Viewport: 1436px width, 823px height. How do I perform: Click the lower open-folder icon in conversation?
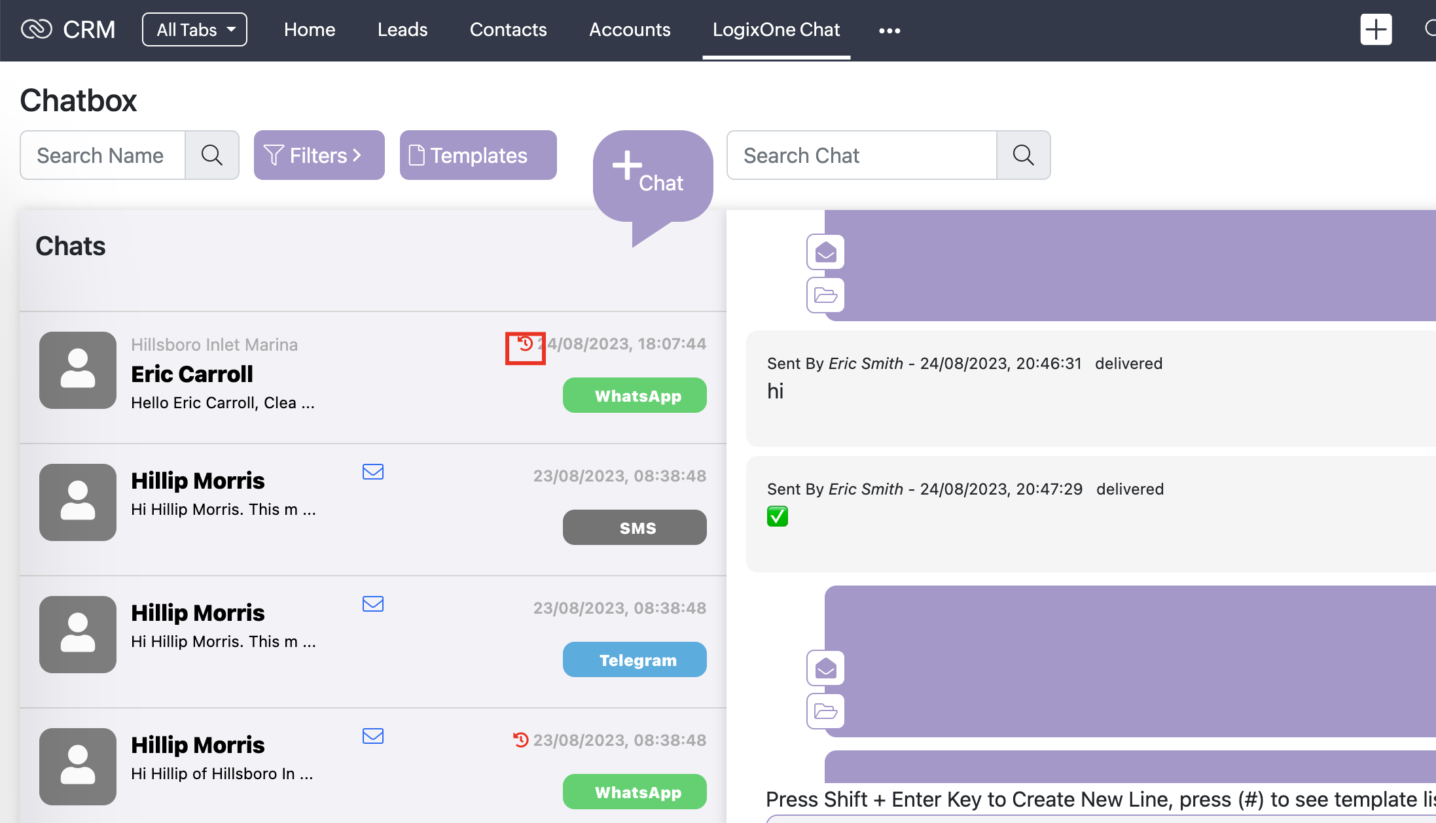click(825, 711)
